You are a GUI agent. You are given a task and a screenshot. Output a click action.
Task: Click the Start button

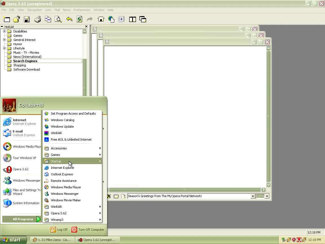pyautogui.click(x=13, y=240)
